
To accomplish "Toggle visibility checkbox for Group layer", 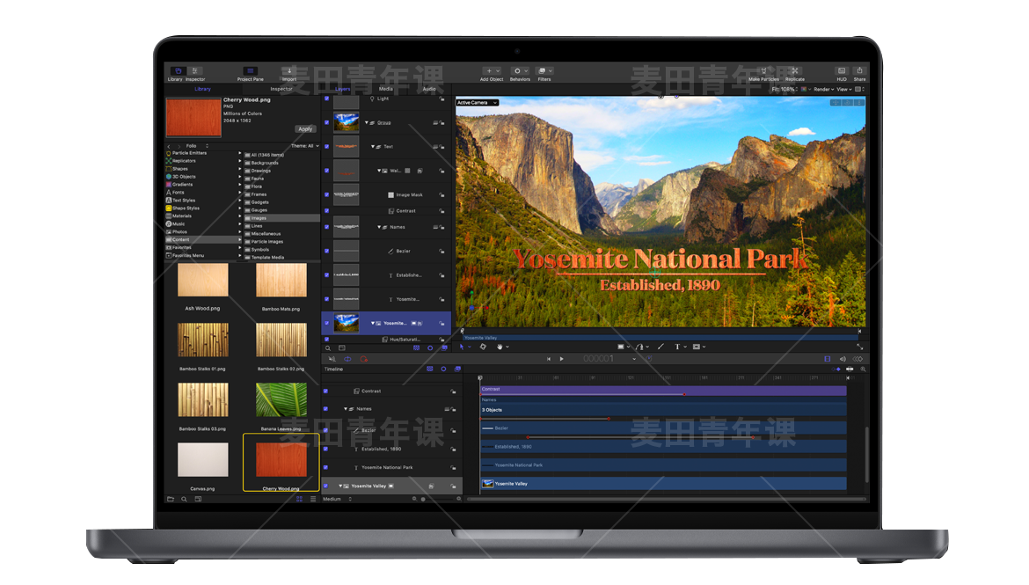I will (327, 122).
